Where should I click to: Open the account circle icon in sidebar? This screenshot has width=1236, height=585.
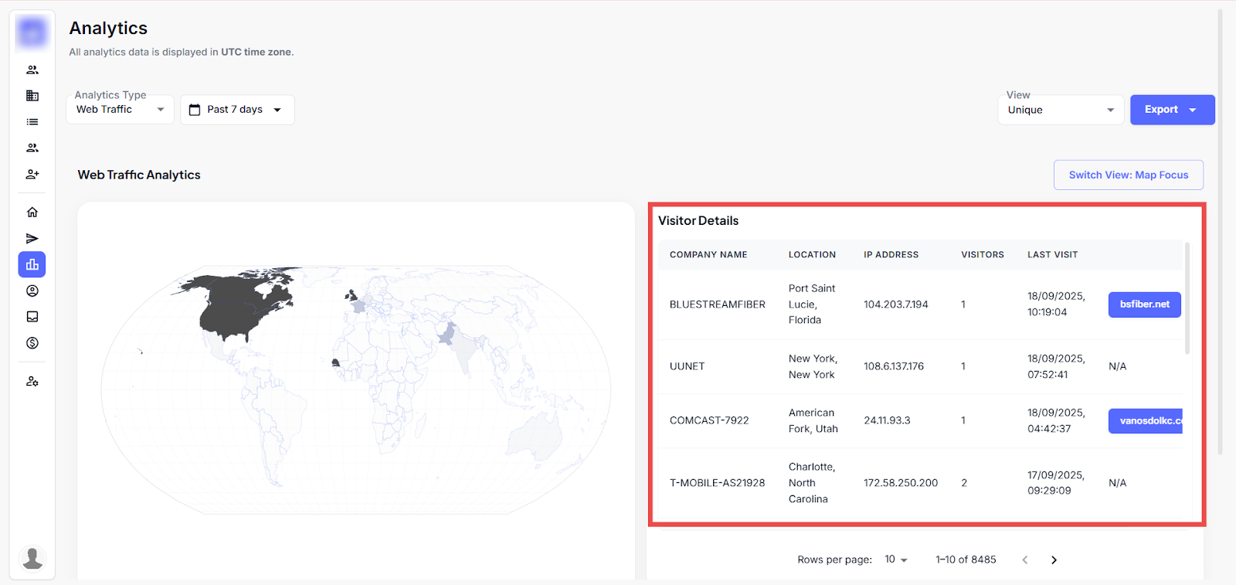[32, 291]
